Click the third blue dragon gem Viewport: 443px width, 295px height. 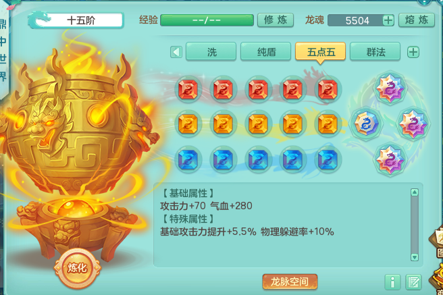coord(258,159)
